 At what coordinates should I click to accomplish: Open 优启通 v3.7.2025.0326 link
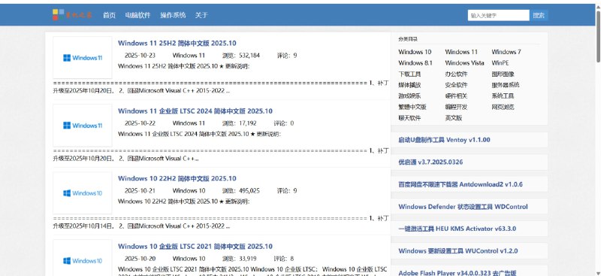[x=430, y=162]
